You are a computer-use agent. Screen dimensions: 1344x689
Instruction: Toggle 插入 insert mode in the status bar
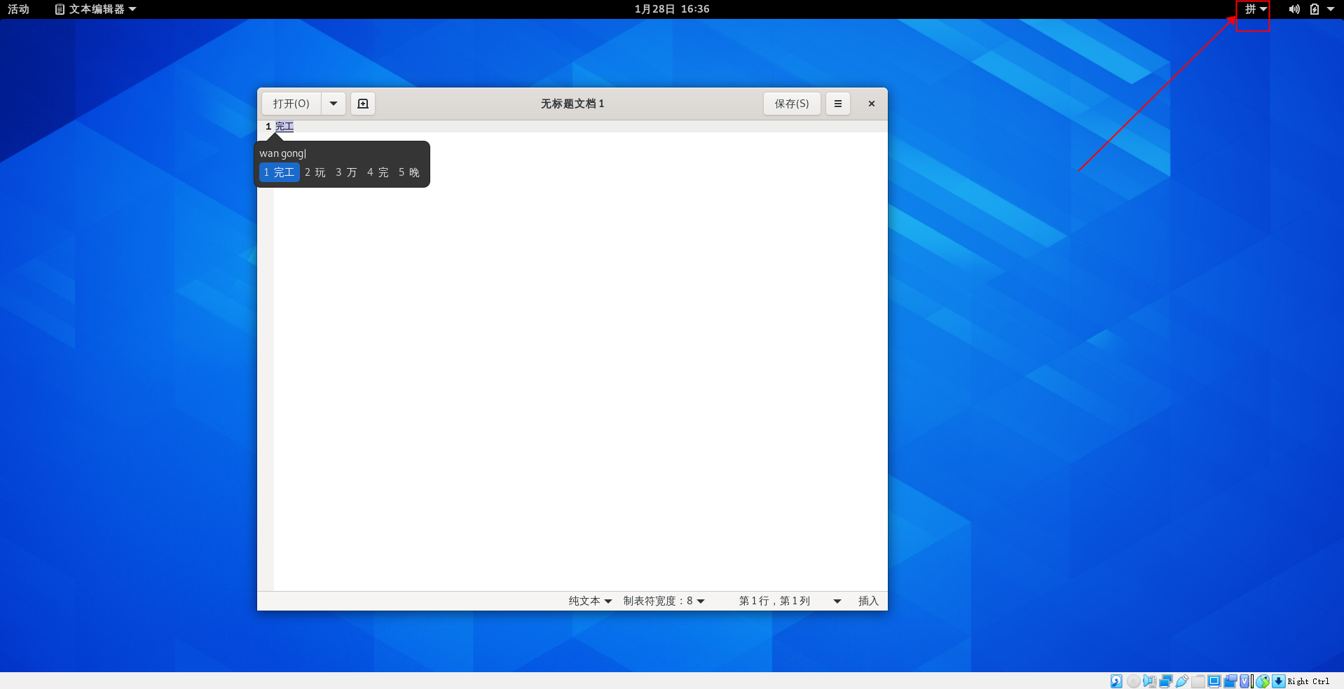868,601
